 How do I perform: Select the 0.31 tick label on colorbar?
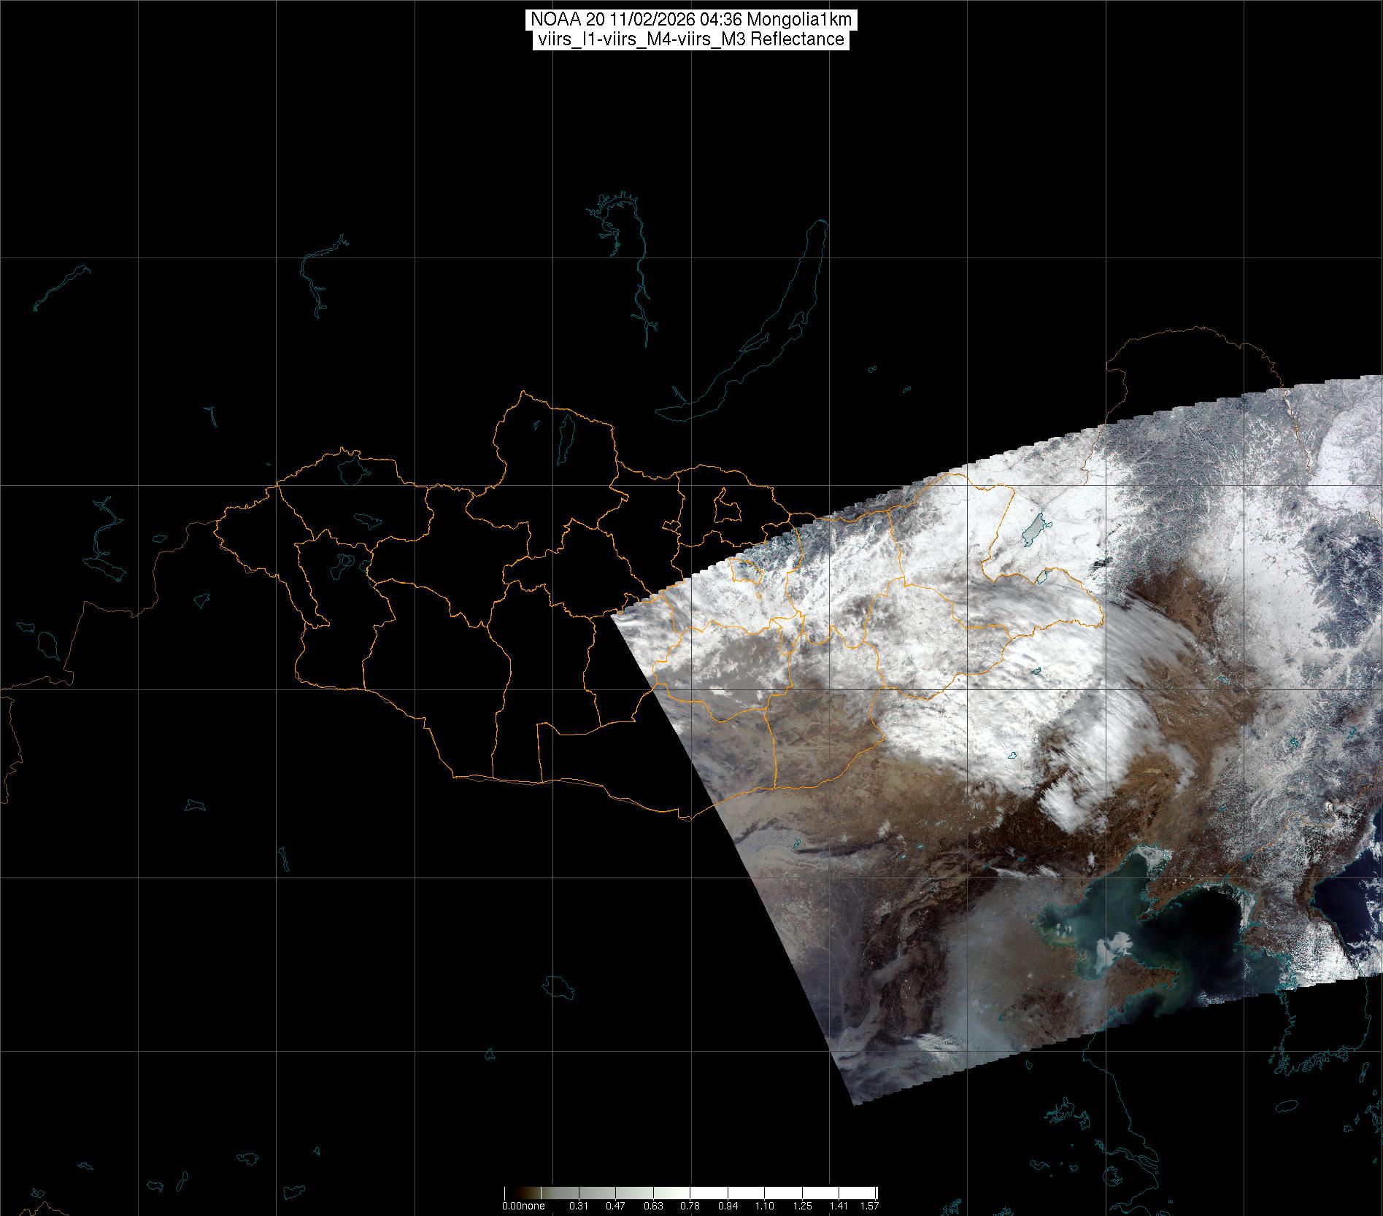579,1206
